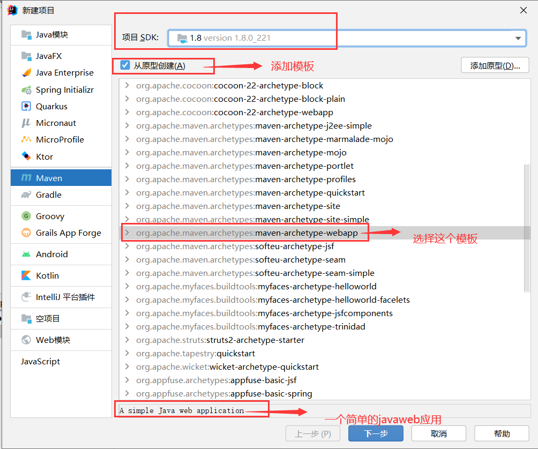Click the IntelliJ 平台插件 icon
The width and height of the screenshot is (538, 449).
coord(26,297)
